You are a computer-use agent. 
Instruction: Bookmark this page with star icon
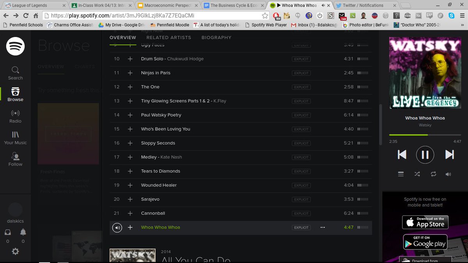(x=265, y=16)
